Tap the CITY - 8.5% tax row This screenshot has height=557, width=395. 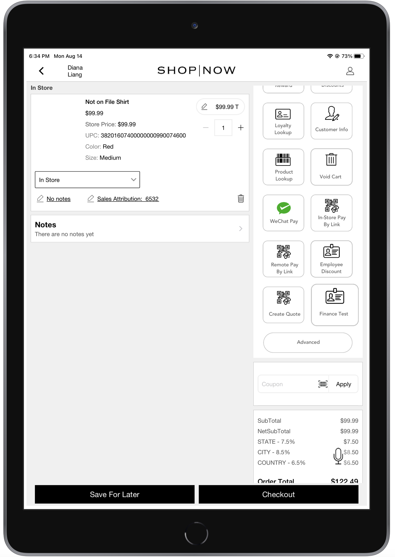tap(308, 452)
